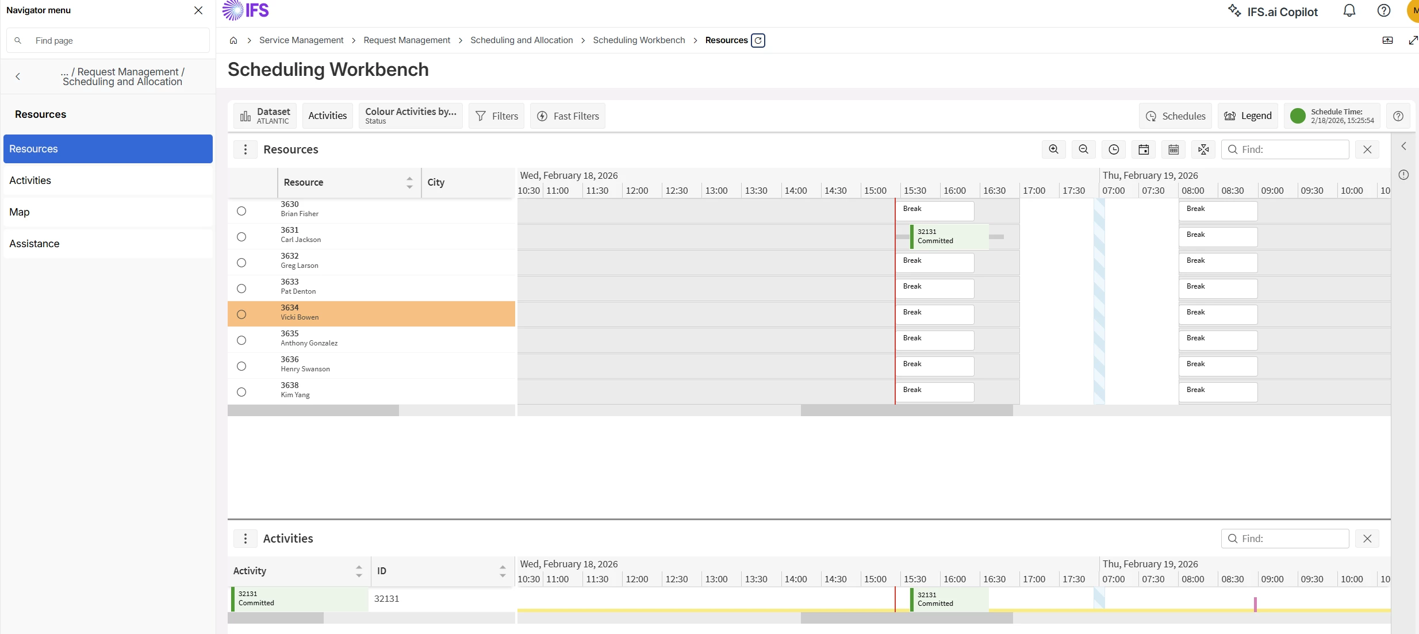Select radio button for Kim Yang

241,392
